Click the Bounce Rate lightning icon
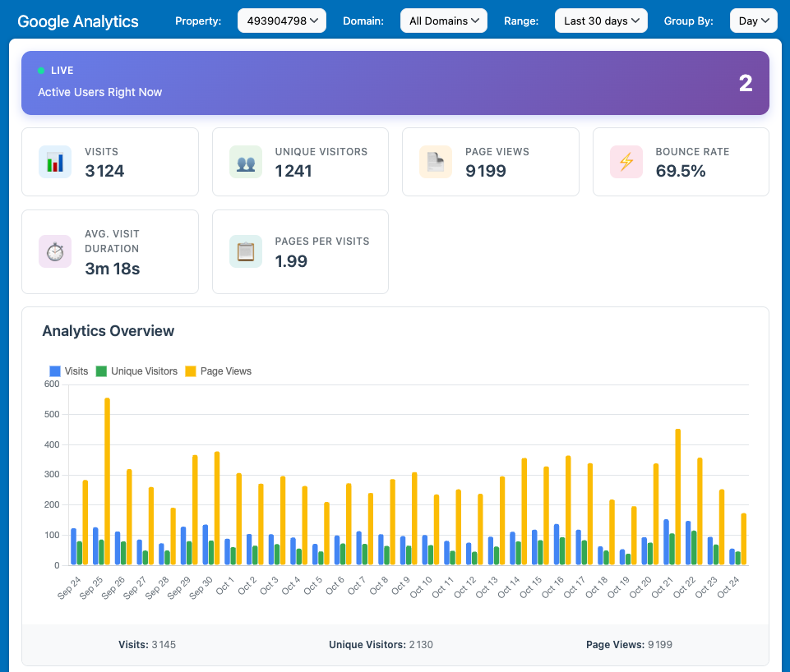 (626, 162)
